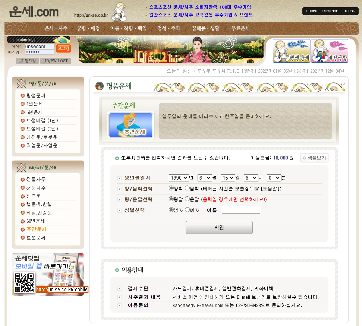This screenshot has width=362, height=326.
Task: Click the 운세.com logo
Action: [34, 12]
